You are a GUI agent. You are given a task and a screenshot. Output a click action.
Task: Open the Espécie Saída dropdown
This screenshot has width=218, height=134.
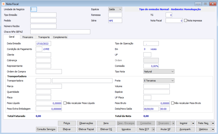point(115,9)
